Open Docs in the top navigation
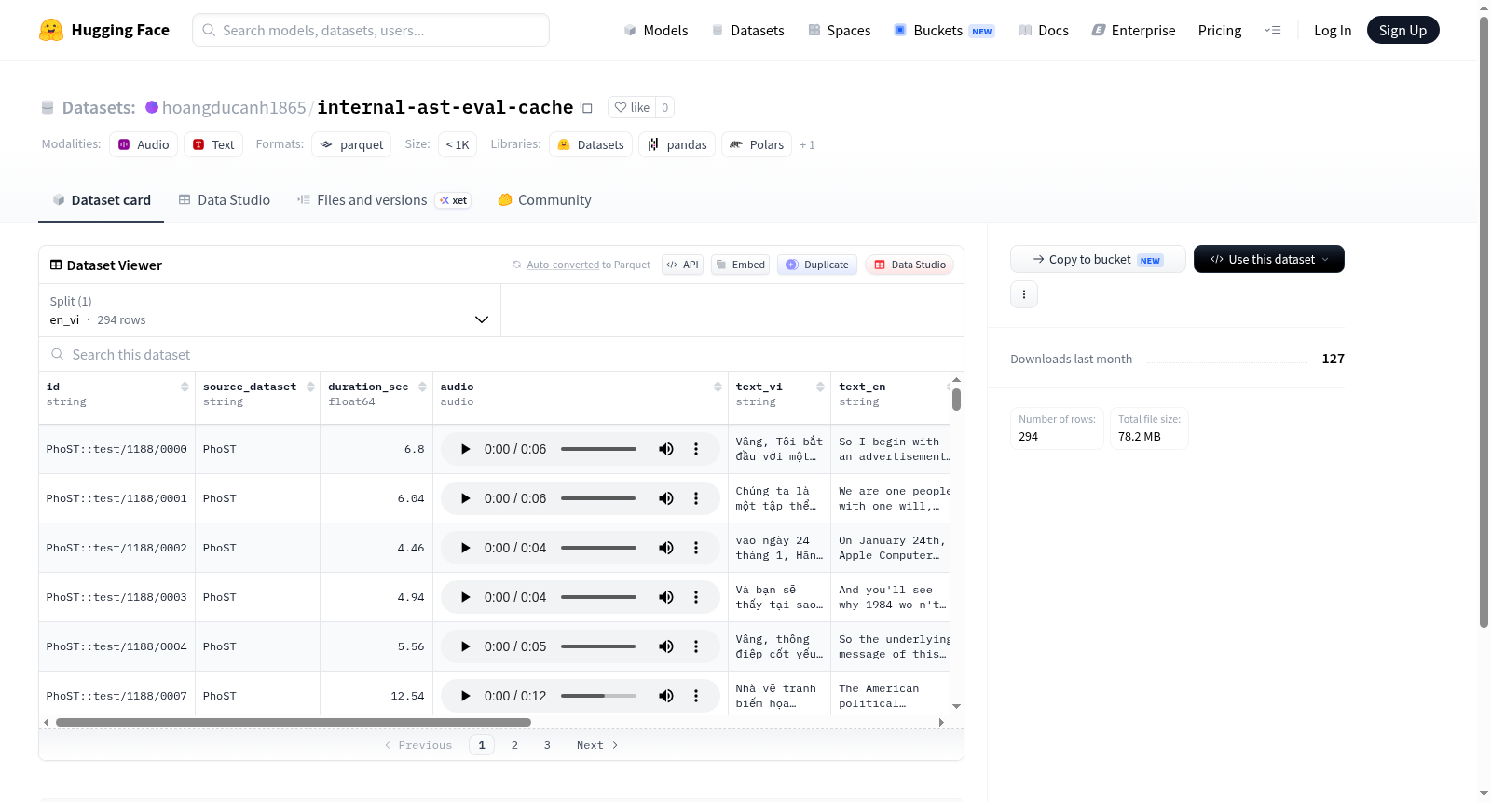The width and height of the screenshot is (1491, 802). pyautogui.click(x=1044, y=30)
